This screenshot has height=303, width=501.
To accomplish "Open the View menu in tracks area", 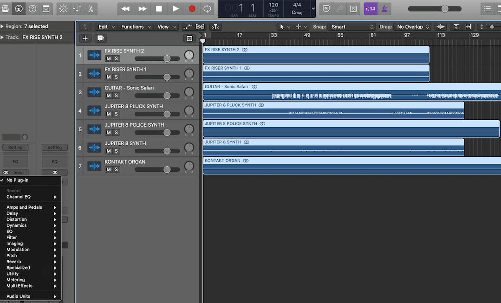I will [167, 27].
